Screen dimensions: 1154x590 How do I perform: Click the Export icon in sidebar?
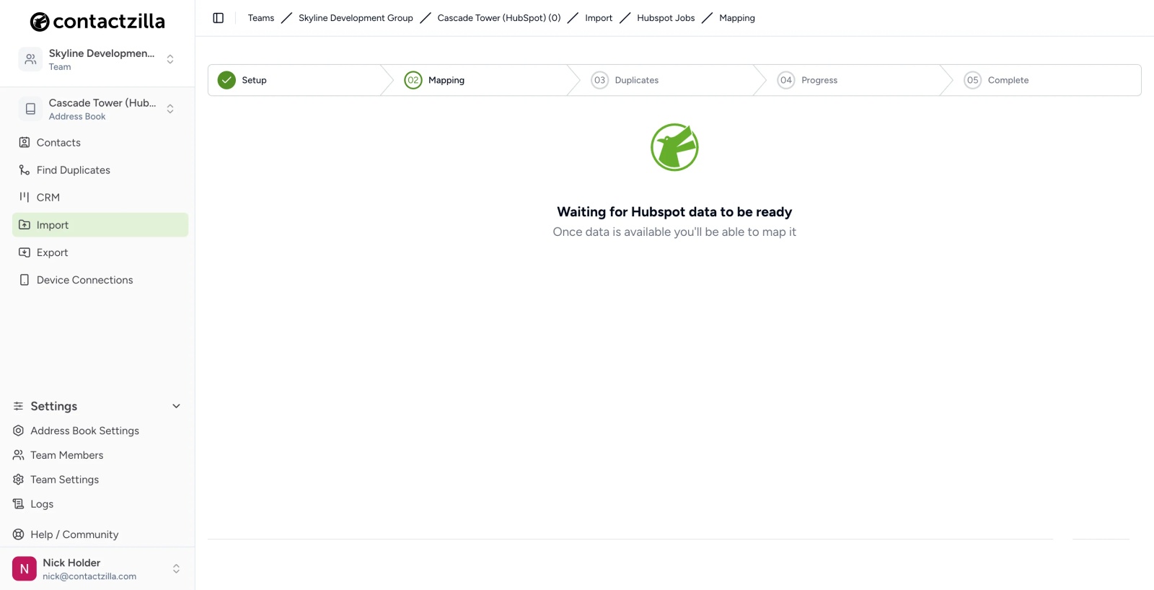click(25, 252)
